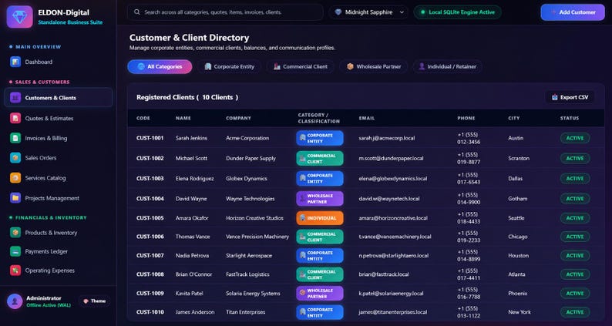
Task: Click the Quotes & Estimates sidebar icon
Action: [x=15, y=118]
